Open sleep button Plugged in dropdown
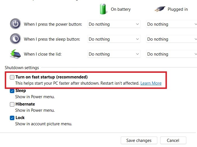This screenshot has width=197, height=147. [171, 39]
